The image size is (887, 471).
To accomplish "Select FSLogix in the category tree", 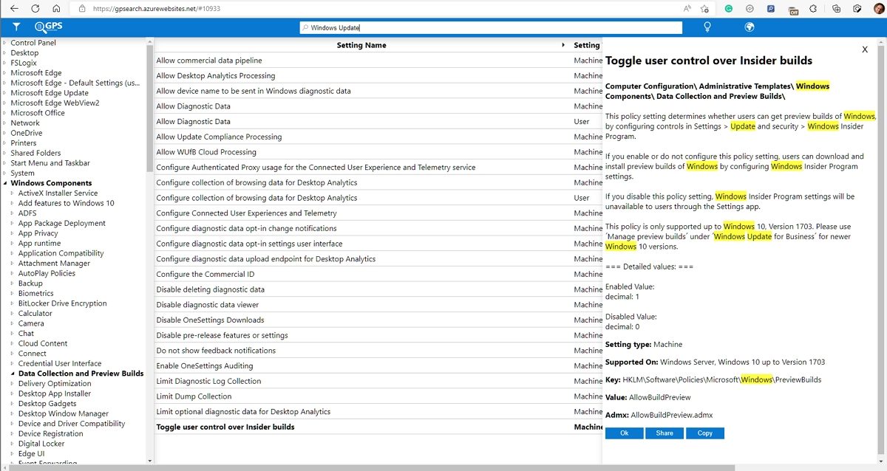I will click(x=24, y=63).
